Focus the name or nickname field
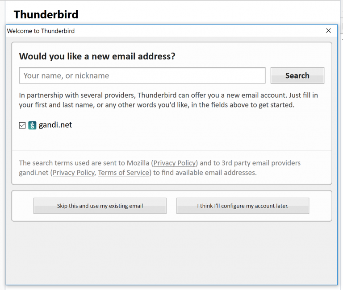 coord(142,75)
